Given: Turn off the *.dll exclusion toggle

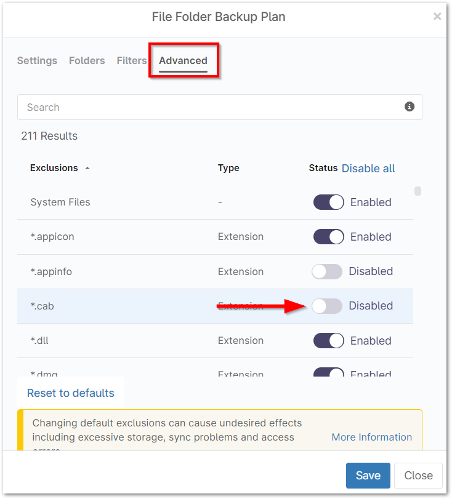Looking at the screenshot, I should (328, 341).
